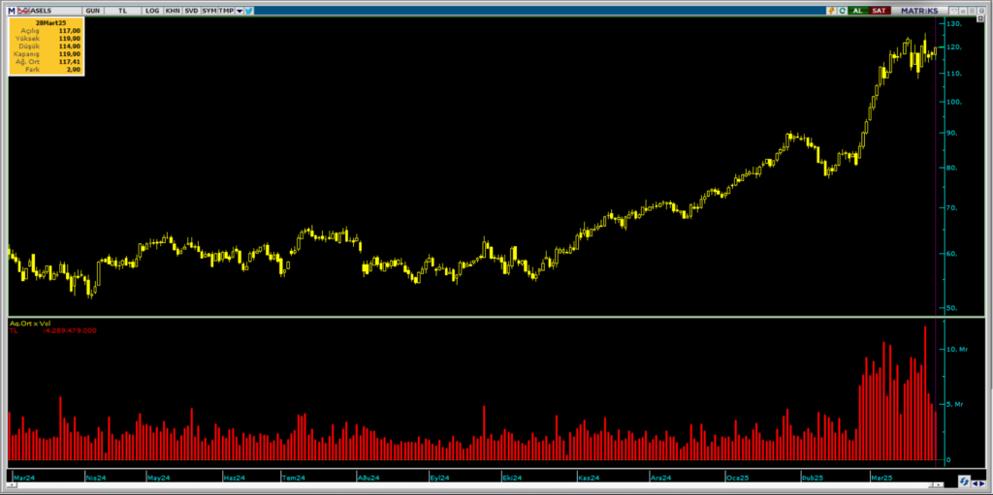The width and height of the screenshot is (993, 495).
Task: Click the blue link icon at bottom right
Action: 966,481
